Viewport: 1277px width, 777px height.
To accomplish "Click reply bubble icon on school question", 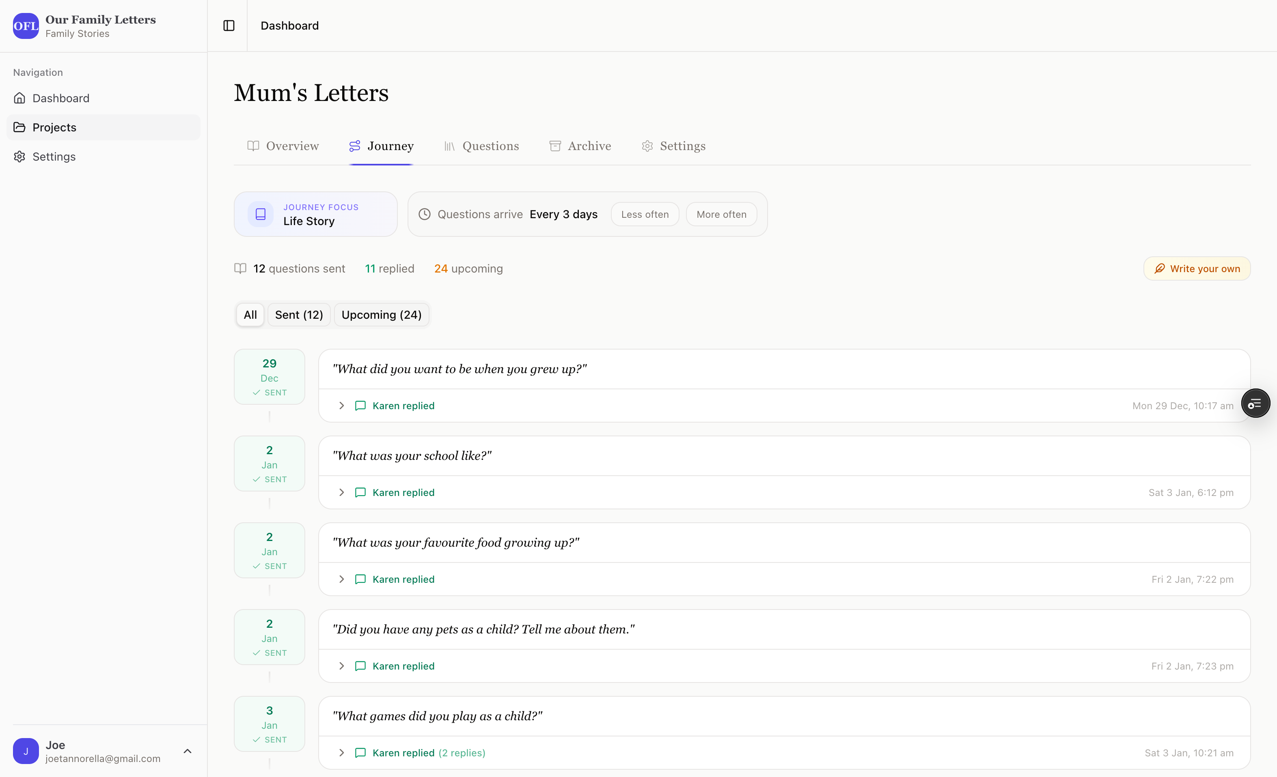I will (x=360, y=492).
